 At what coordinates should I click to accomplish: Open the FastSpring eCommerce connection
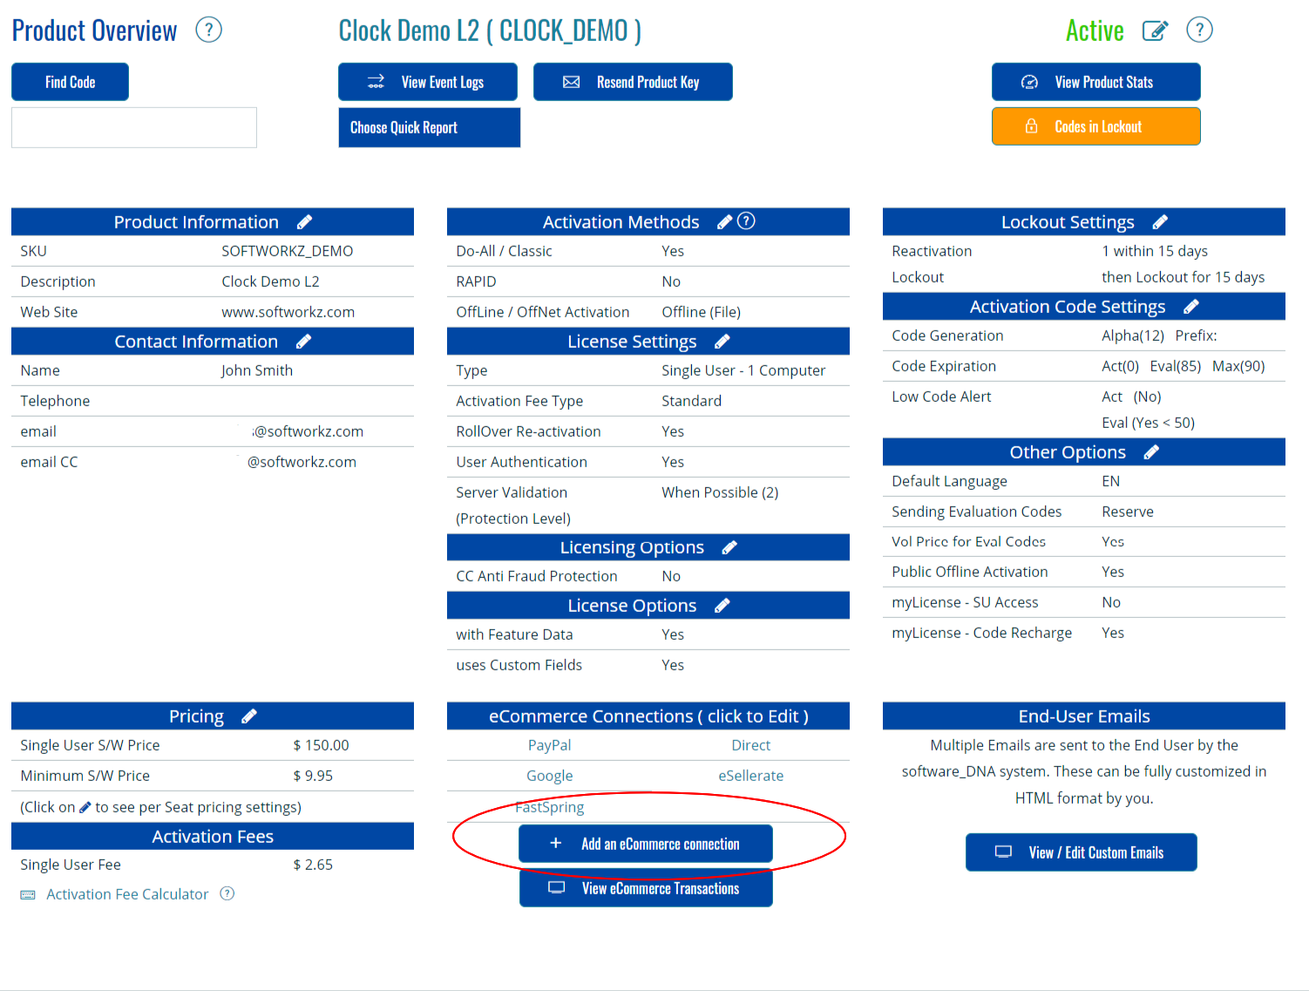[549, 807]
